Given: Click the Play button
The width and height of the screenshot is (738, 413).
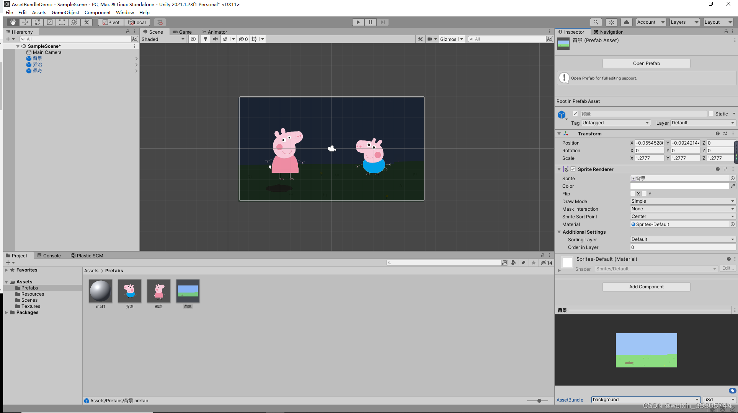Looking at the screenshot, I should tap(358, 22).
